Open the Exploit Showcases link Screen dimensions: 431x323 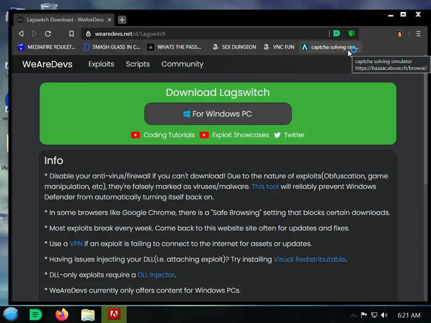[240, 135]
